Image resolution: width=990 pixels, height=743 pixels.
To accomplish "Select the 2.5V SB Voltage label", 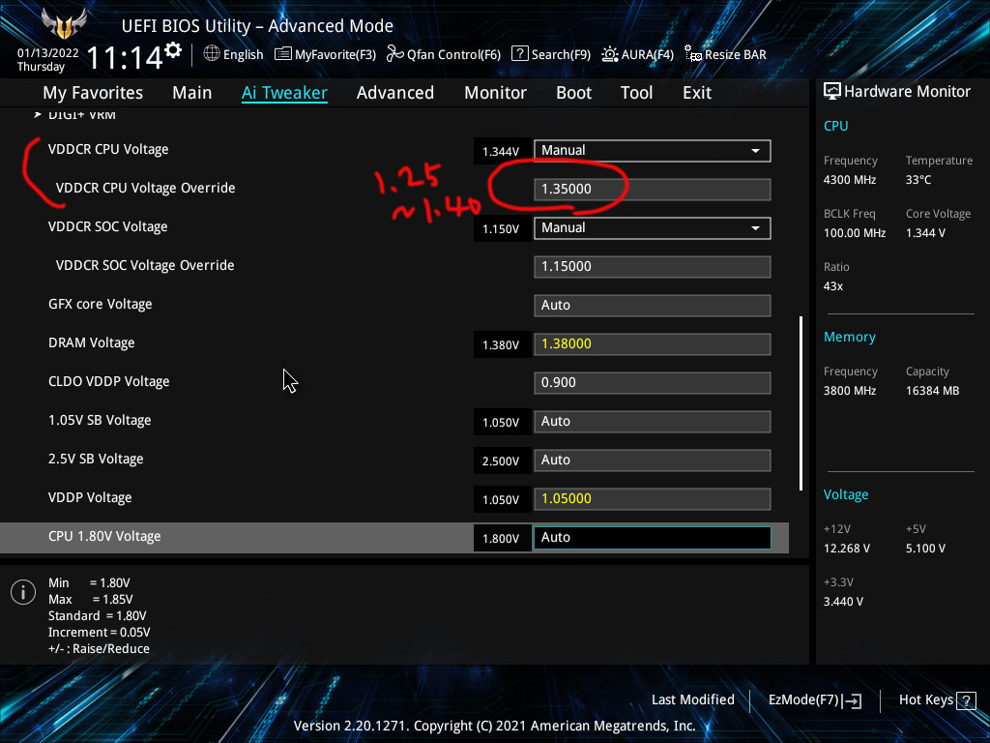I will pos(96,459).
